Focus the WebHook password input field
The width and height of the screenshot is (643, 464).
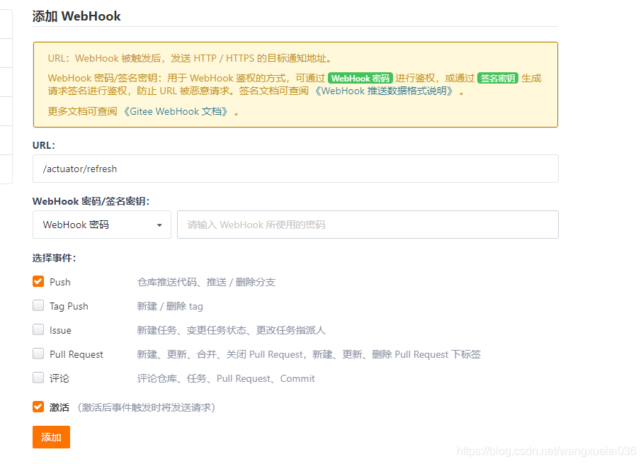tap(367, 225)
